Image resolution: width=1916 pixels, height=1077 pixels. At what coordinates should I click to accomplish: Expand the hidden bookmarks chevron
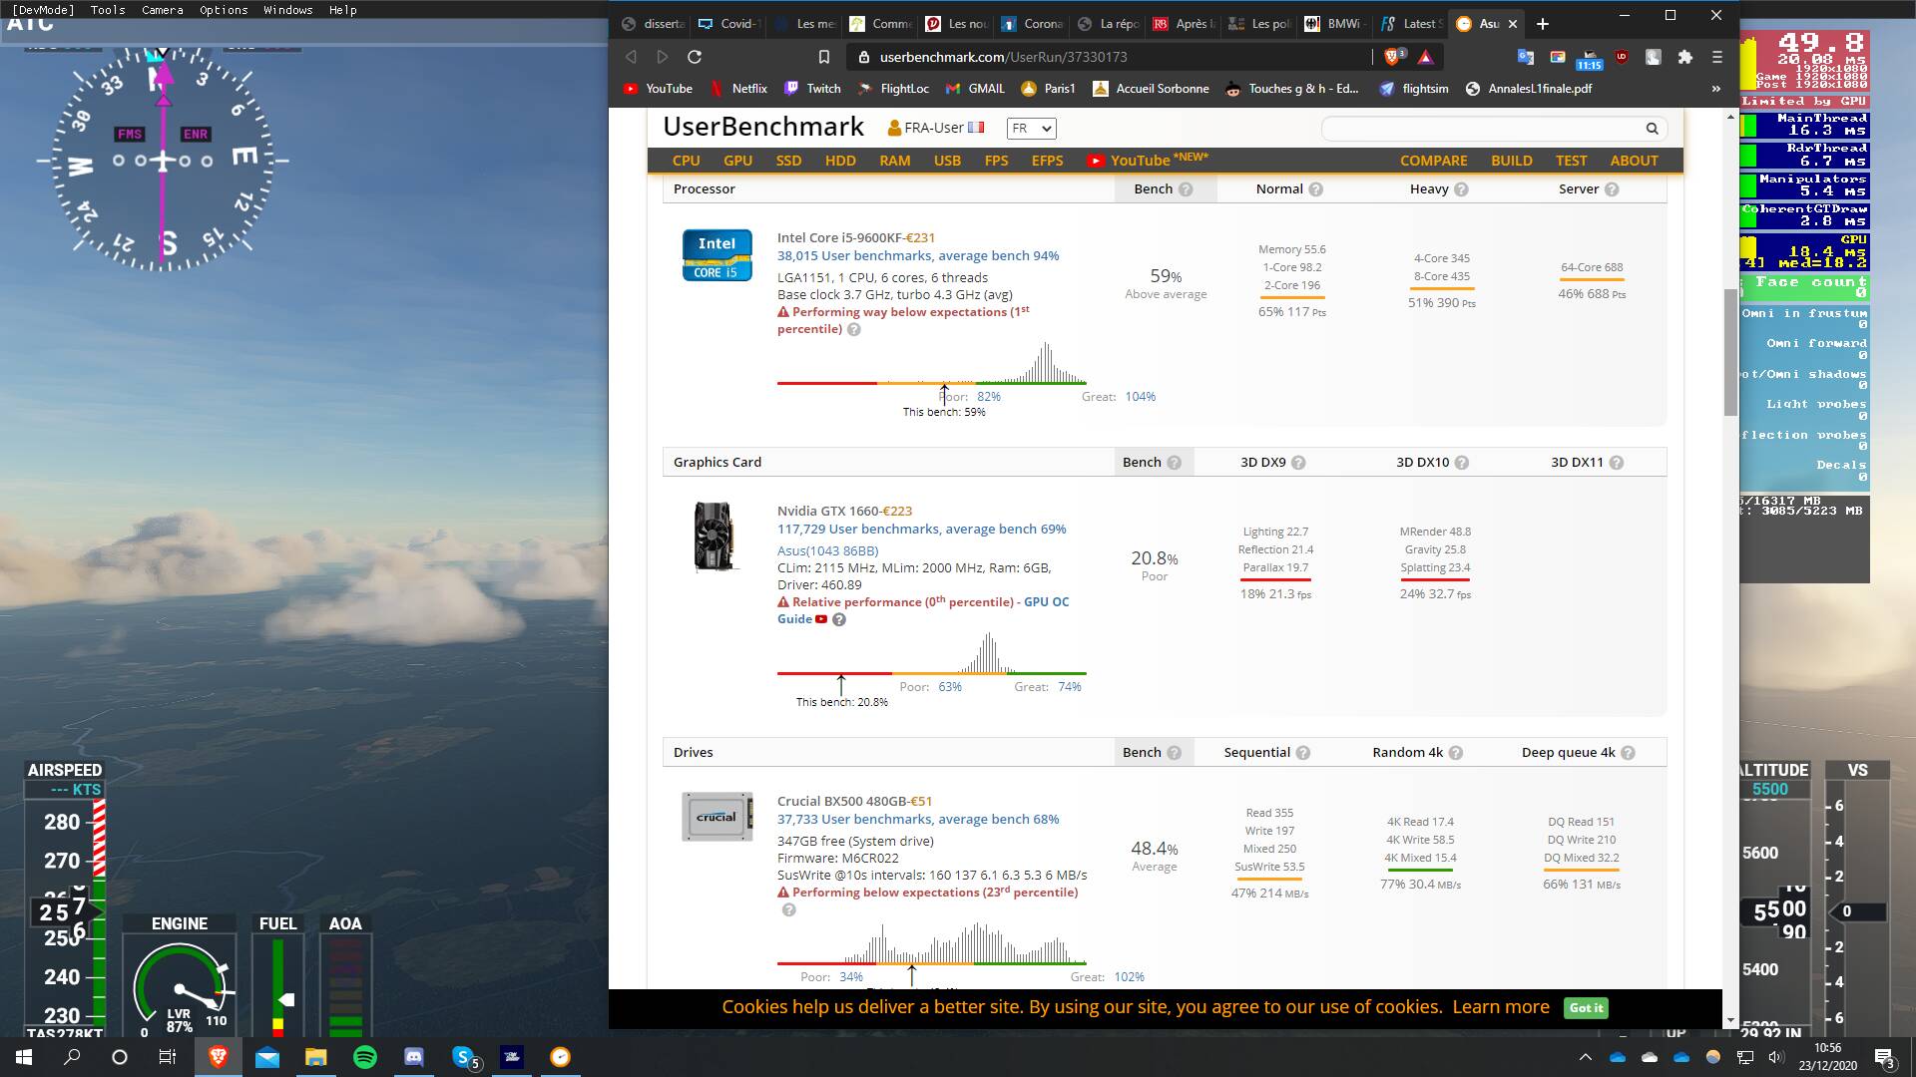coord(1716,89)
